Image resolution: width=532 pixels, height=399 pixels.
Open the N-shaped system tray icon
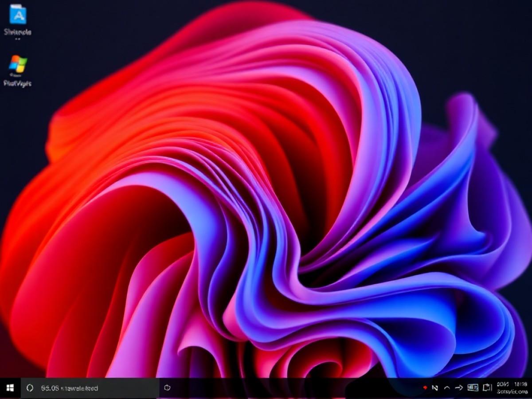point(435,388)
